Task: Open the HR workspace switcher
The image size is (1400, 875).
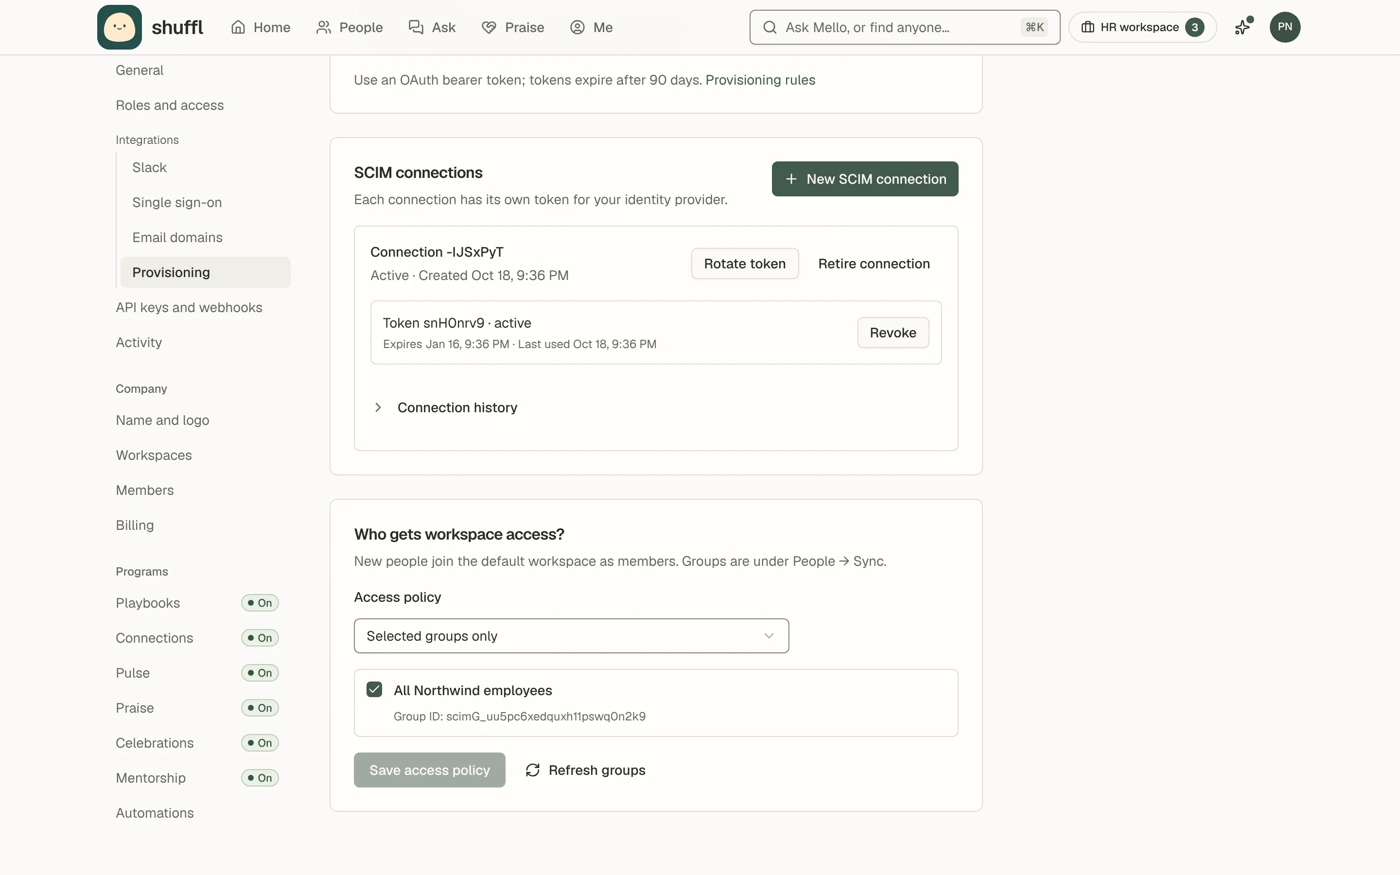Action: pos(1142,27)
